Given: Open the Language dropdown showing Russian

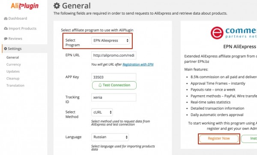Looking at the screenshot, I should point(110,137).
